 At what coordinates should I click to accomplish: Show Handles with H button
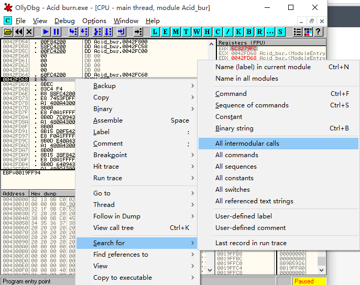pyautogui.click(x=207, y=31)
